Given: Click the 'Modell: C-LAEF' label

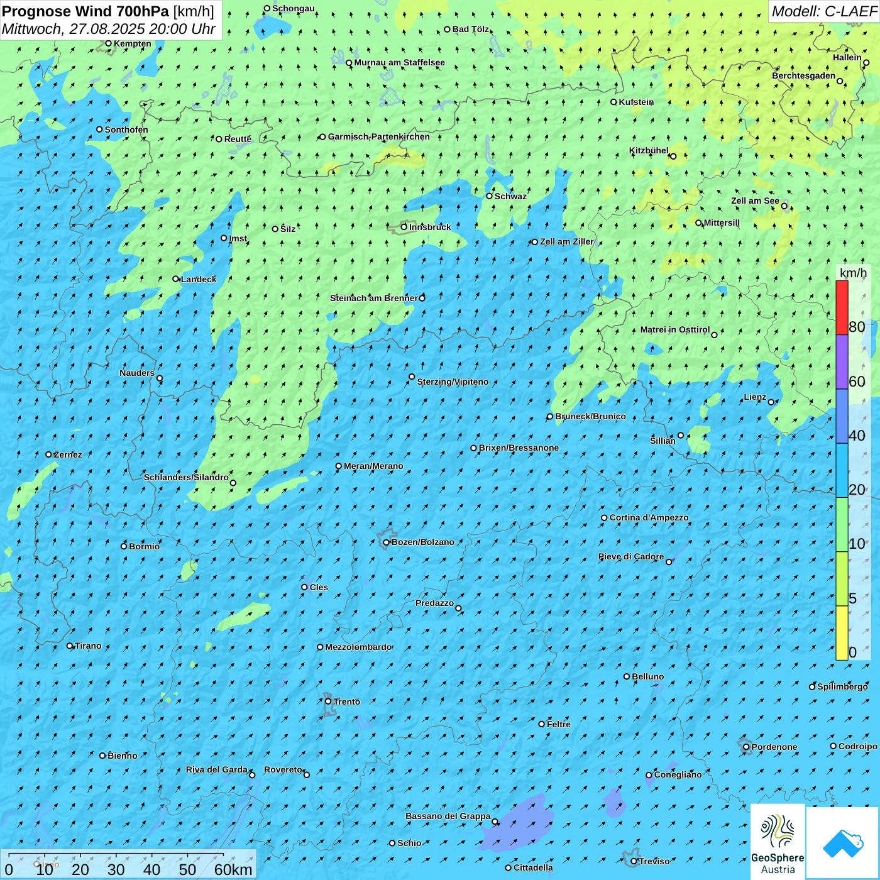Looking at the screenshot, I should pos(824,11).
